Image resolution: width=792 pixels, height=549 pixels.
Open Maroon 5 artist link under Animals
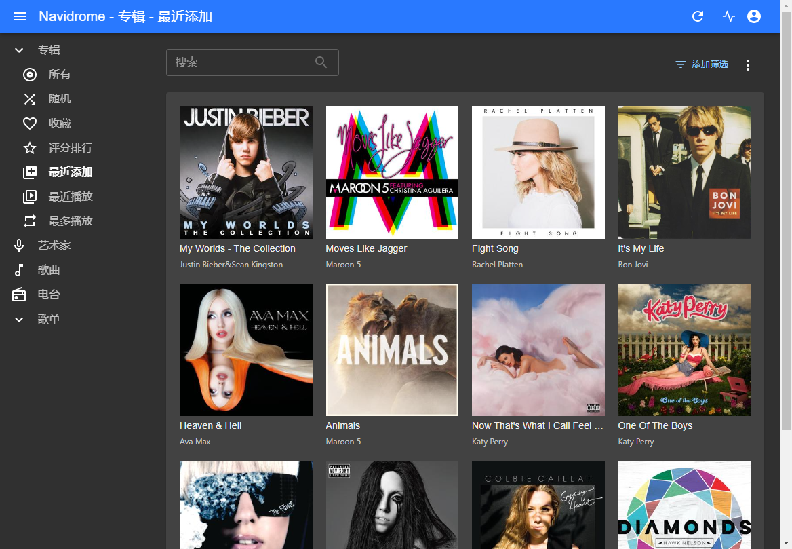click(344, 442)
